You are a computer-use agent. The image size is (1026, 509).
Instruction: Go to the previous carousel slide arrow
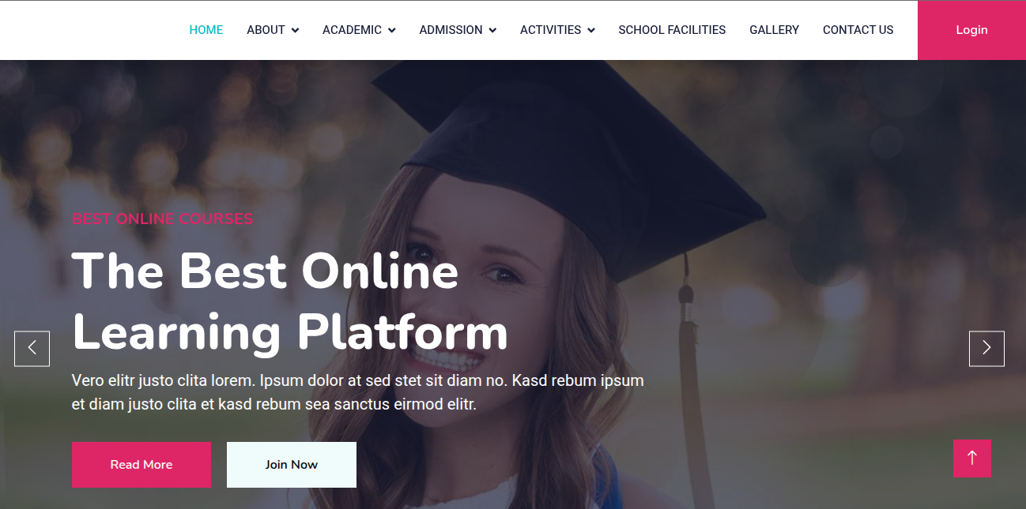pos(32,348)
